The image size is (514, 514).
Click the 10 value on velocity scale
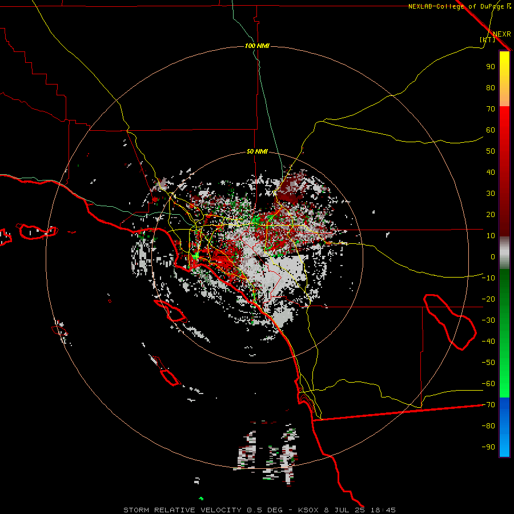coord(491,236)
